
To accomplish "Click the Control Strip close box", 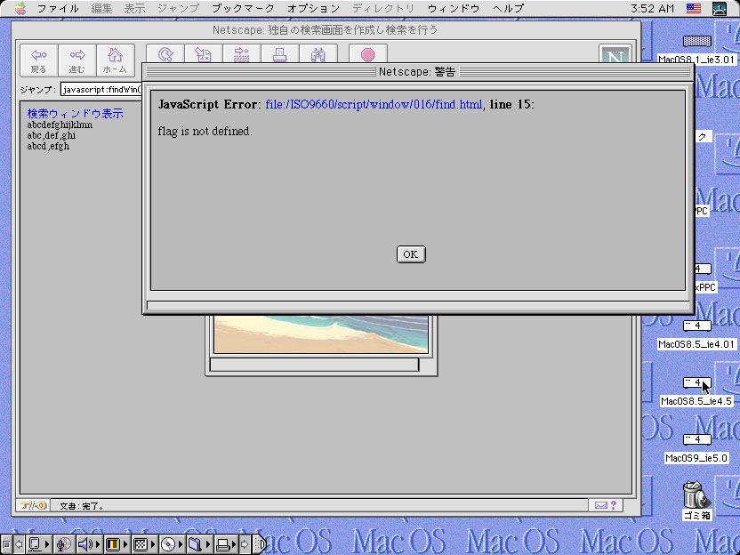I will (x=6, y=544).
